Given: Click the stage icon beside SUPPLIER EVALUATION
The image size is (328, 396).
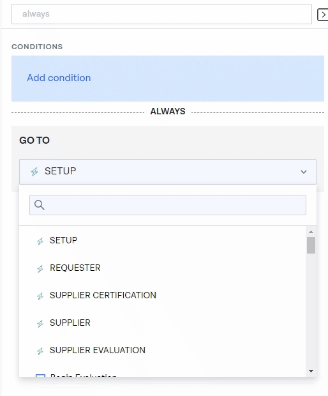Looking at the screenshot, I should (40, 351).
